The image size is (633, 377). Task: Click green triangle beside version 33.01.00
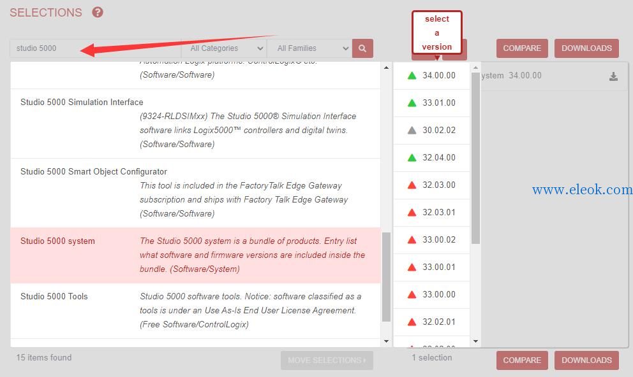pyautogui.click(x=412, y=103)
